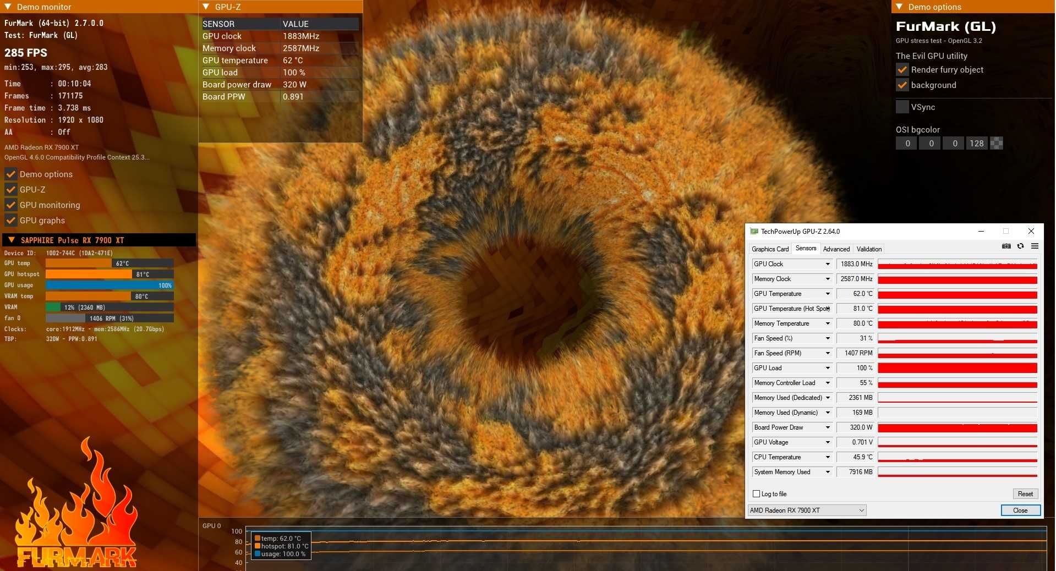Viewport: 1056px width, 571px height.
Task: Click the first OSI bgcolor value field
Action: (x=907, y=144)
